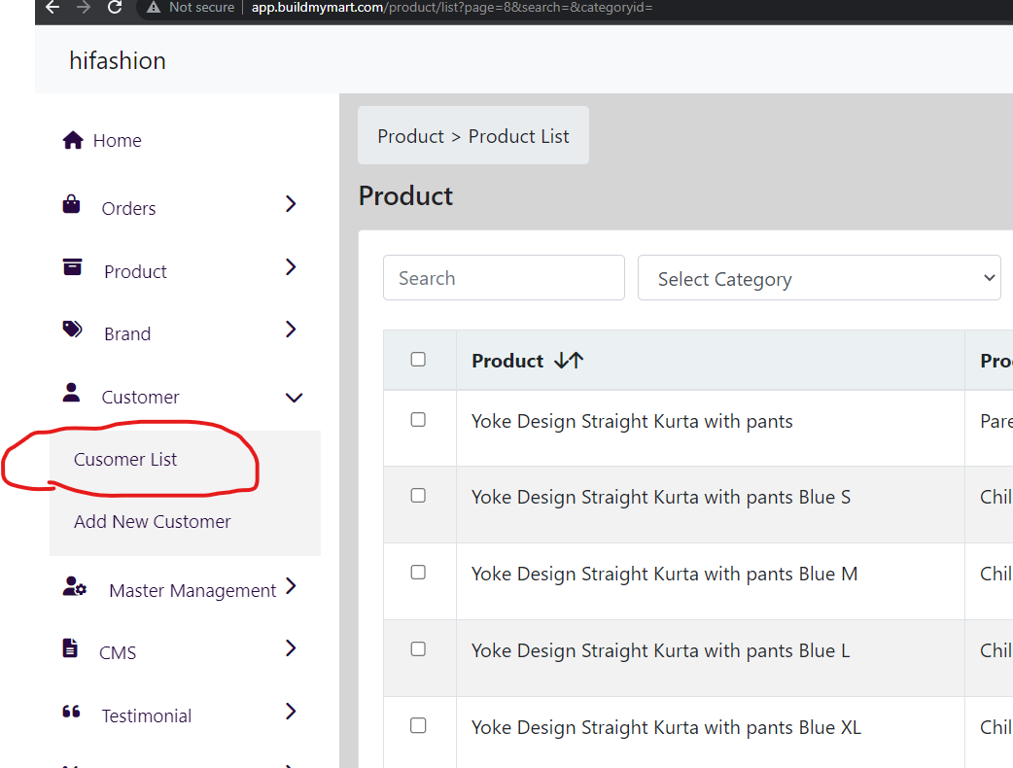Image resolution: width=1013 pixels, height=768 pixels.
Task: Click the browser forward arrow
Action: pos(84,7)
